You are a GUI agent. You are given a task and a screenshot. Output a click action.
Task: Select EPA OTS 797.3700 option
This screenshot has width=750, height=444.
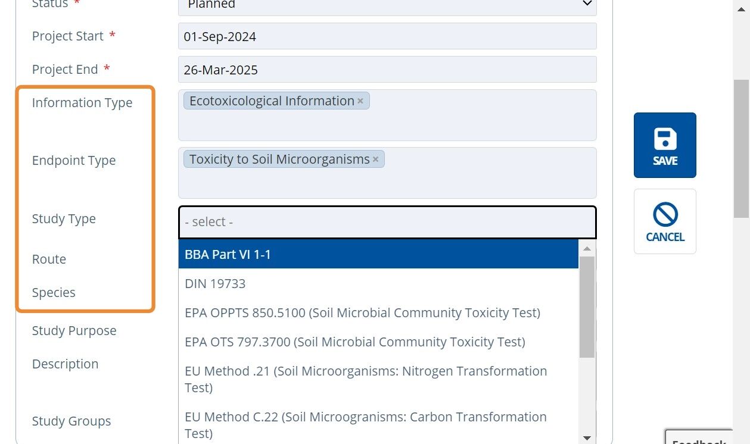tap(378, 342)
